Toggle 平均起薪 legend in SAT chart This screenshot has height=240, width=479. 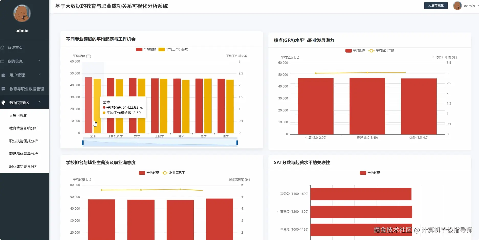point(370,173)
